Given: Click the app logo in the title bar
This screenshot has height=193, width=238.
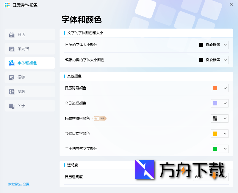Looking at the screenshot, I should tap(7, 5).
